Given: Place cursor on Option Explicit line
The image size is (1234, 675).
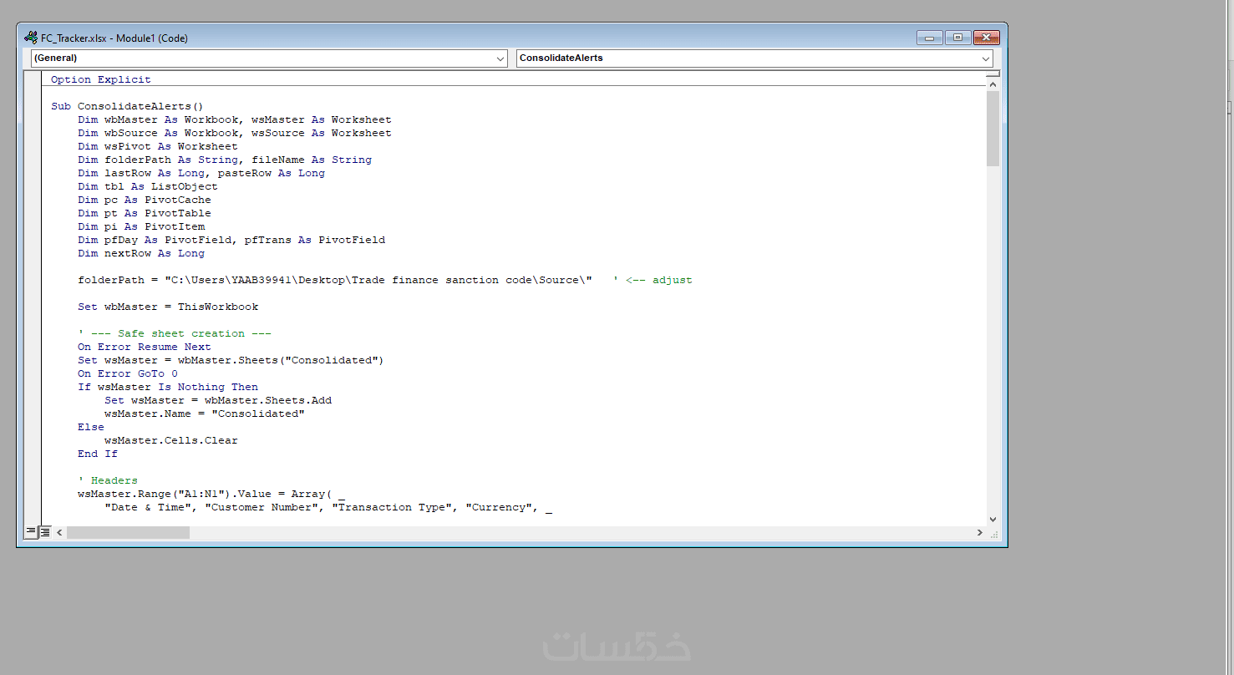Looking at the screenshot, I should pyautogui.click(x=101, y=79).
